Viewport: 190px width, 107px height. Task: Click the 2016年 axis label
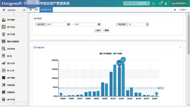click(155, 99)
